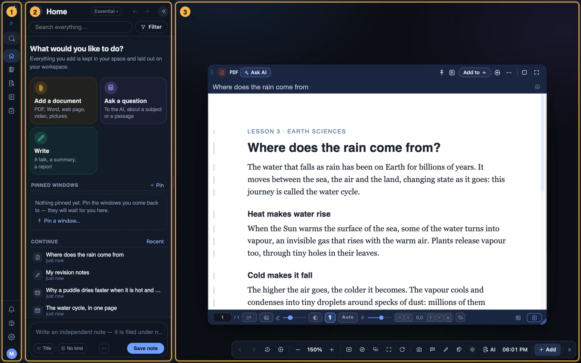Open the Why a puddle dries faster entry

click(x=98, y=293)
